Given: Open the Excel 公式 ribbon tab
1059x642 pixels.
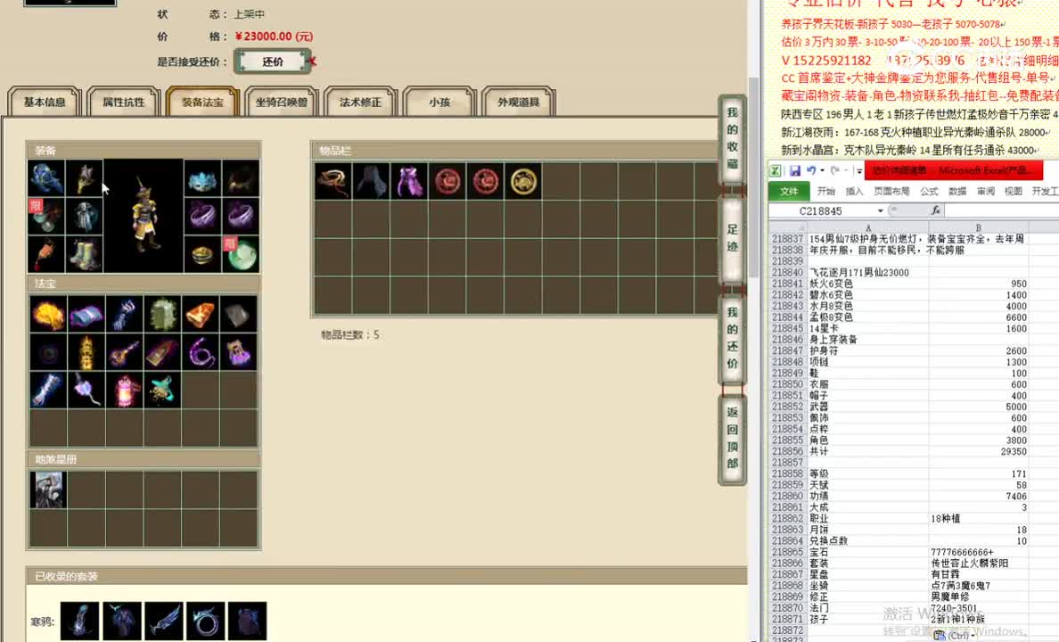Looking at the screenshot, I should [x=930, y=191].
